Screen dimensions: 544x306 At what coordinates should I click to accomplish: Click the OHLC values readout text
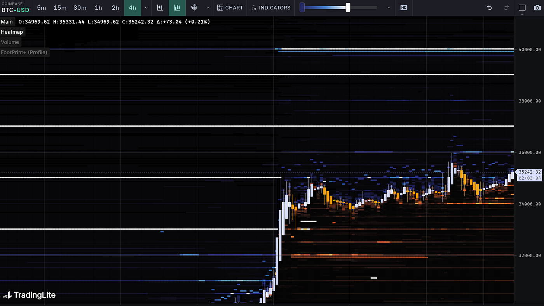114,22
